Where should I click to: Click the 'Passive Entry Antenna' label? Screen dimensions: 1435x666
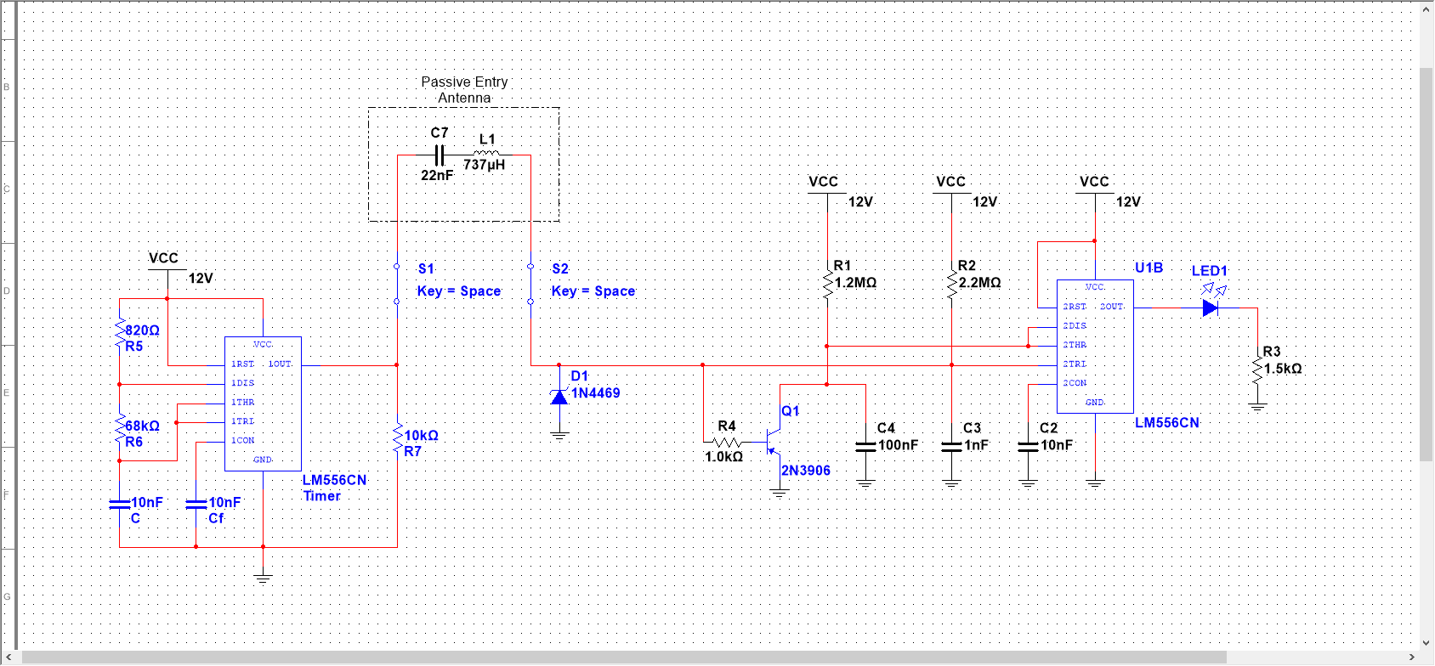point(464,90)
